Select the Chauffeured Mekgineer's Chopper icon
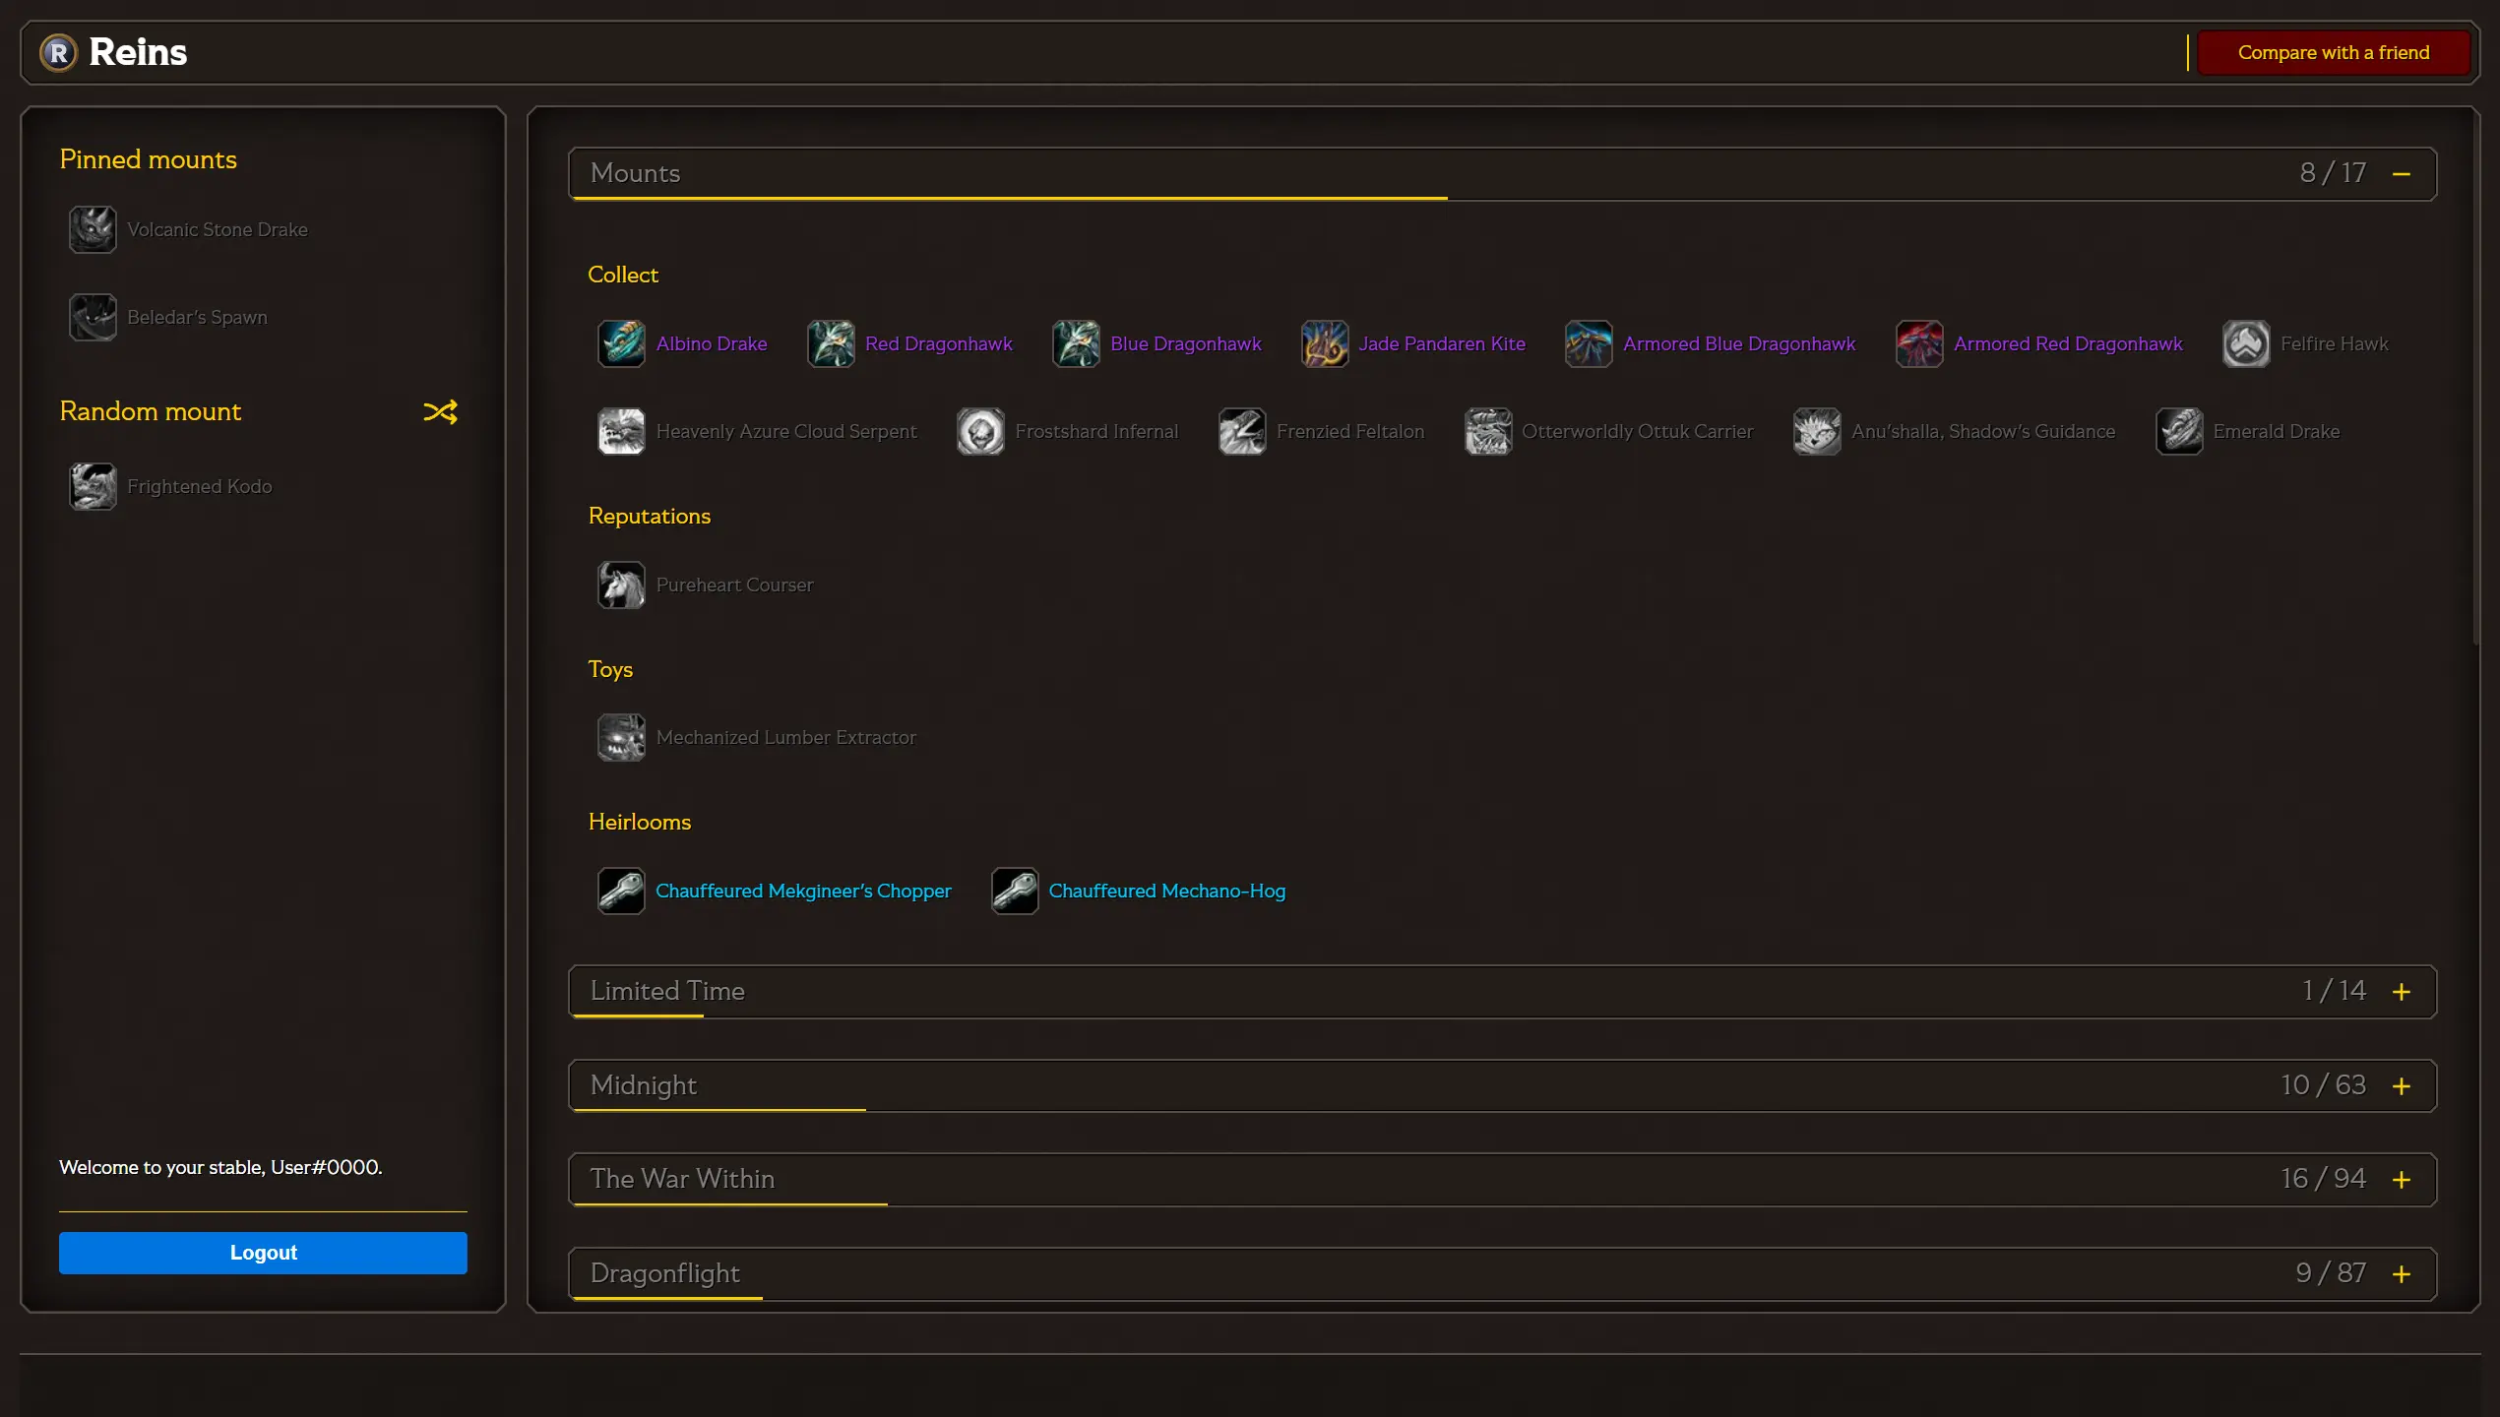 coord(621,891)
